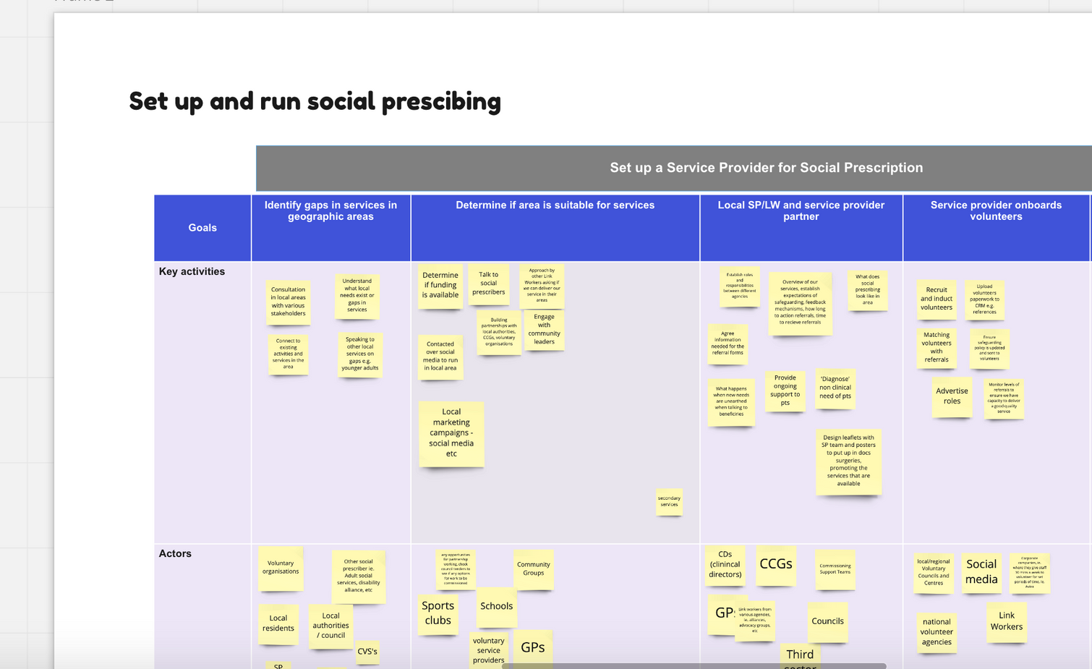This screenshot has height=669, width=1092.
Task: Select the 'What does social prescribing look like' note
Action: [x=867, y=290]
